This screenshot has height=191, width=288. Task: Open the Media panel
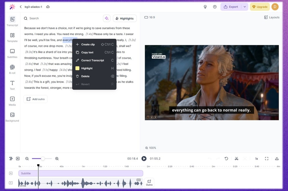pyautogui.click(x=12, y=101)
